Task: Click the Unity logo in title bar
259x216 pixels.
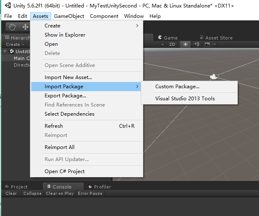Action: (x=8, y=5)
